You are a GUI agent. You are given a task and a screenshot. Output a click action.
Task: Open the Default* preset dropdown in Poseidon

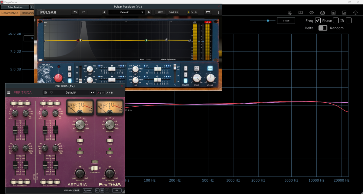(127, 12)
